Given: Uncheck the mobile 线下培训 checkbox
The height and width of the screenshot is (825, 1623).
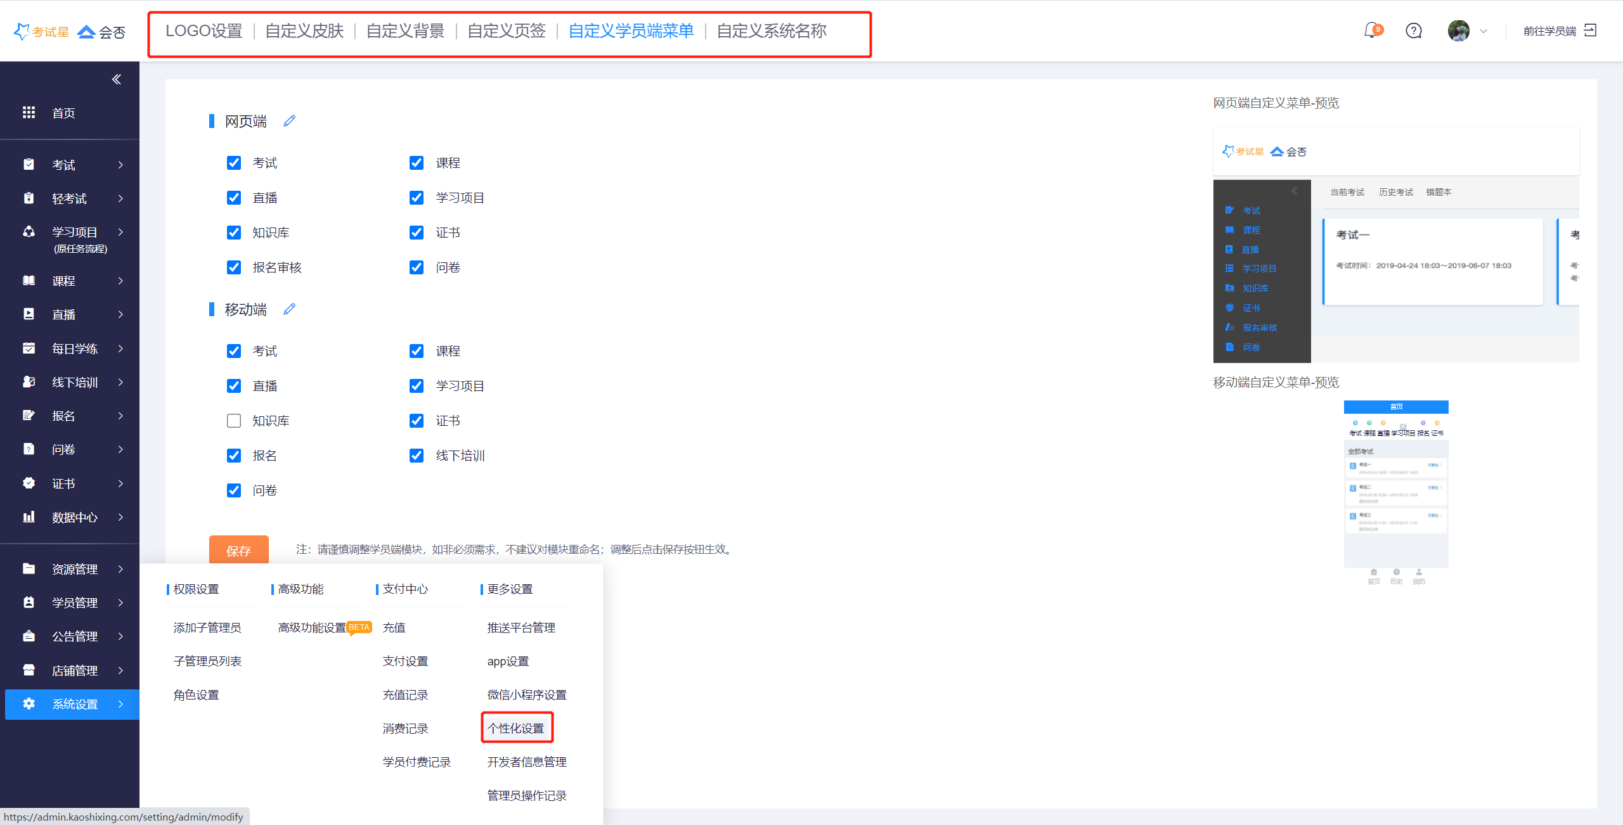Looking at the screenshot, I should coord(417,456).
